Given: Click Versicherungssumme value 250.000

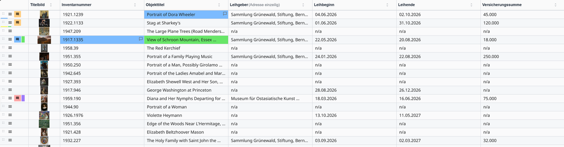Looking at the screenshot, I should [x=491, y=56].
